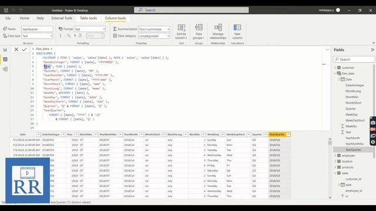Image resolution: width=376 pixels, height=211 pixels.
Task: Click the Name field containing YearQuarter
Action: coord(37,29)
